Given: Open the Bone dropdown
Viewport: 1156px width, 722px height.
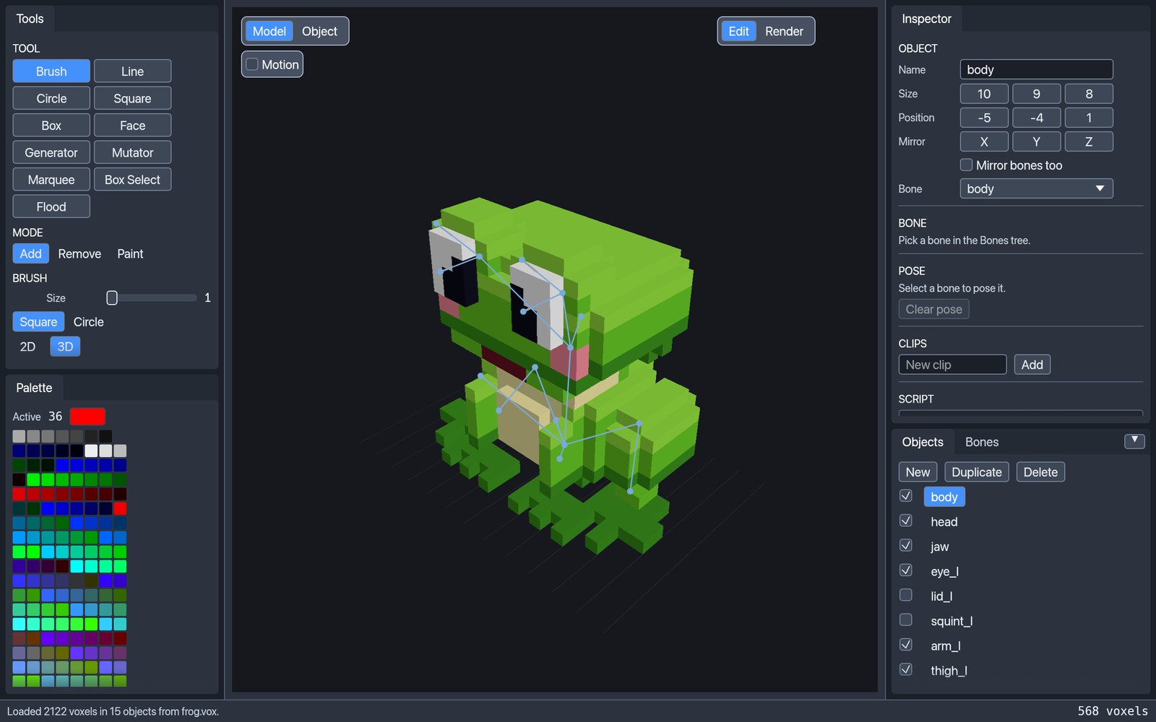Looking at the screenshot, I should coord(1036,188).
